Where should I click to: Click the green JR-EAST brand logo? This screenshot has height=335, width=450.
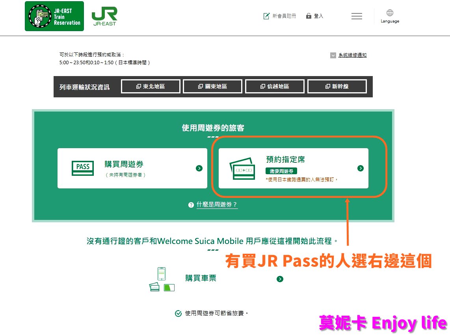[104, 17]
